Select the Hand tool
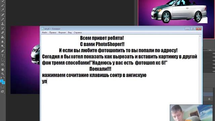215x121 pixels. pyautogui.click(x=2, y=70)
